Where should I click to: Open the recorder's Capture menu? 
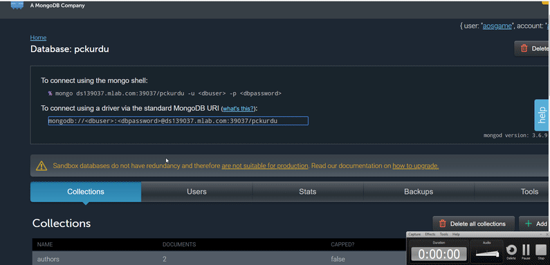(x=414, y=234)
